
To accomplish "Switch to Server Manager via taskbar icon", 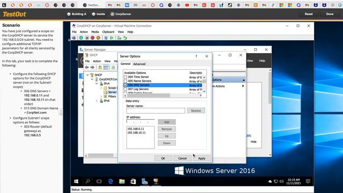I will 145,181.
